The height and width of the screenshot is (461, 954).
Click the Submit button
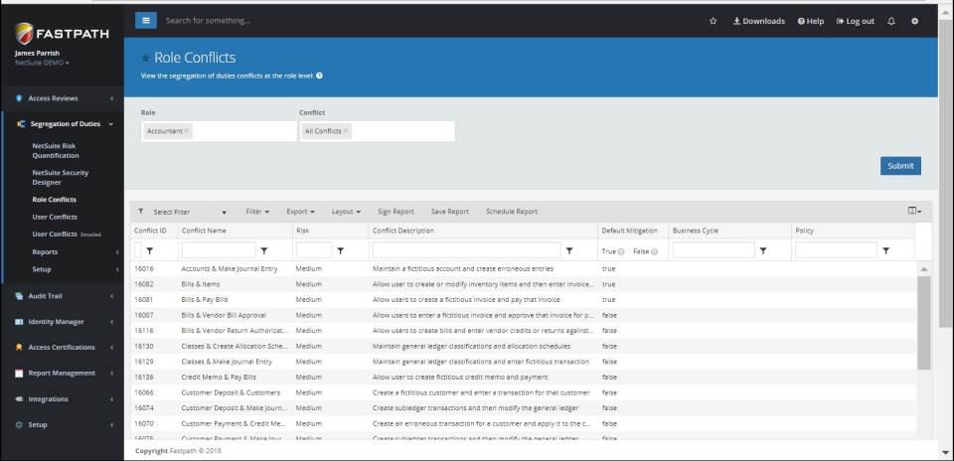tap(900, 166)
